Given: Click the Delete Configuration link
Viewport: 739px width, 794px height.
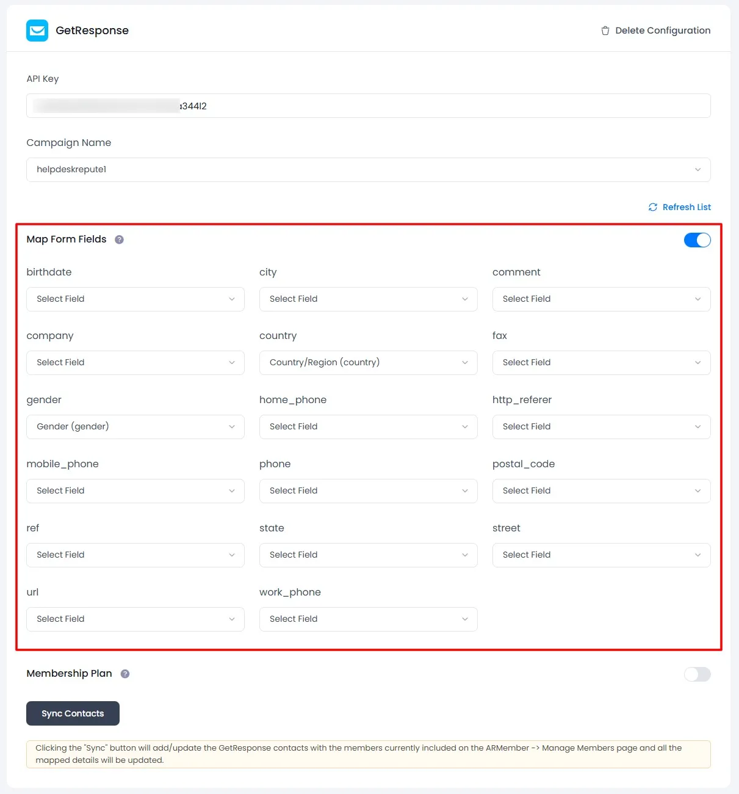Looking at the screenshot, I should click(662, 31).
